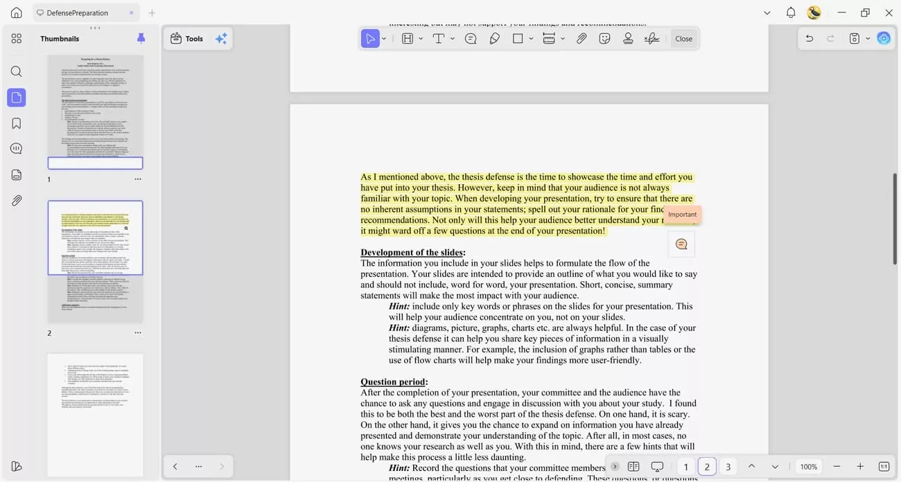Open the Tools menu
This screenshot has width=901, height=482.
185,38
